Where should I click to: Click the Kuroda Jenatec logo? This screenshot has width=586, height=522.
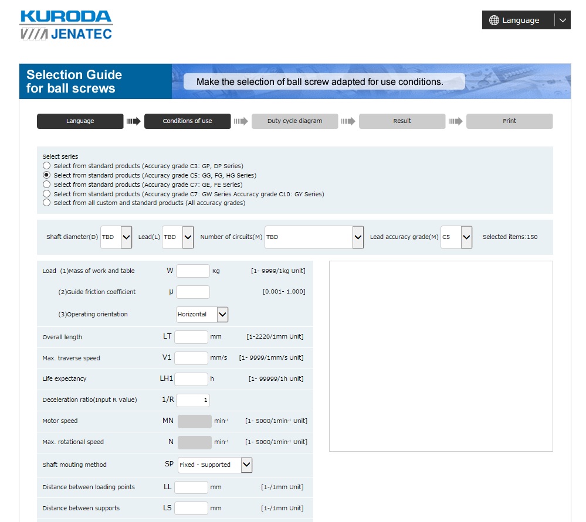66,25
